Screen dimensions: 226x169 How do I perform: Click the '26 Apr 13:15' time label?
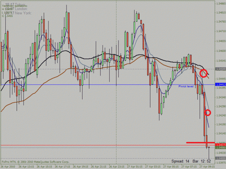pyautogui.click(x=26, y=167)
